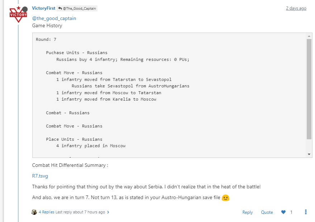Click the smiley emoji in post
The width and height of the screenshot is (315, 222).
(x=225, y=198)
